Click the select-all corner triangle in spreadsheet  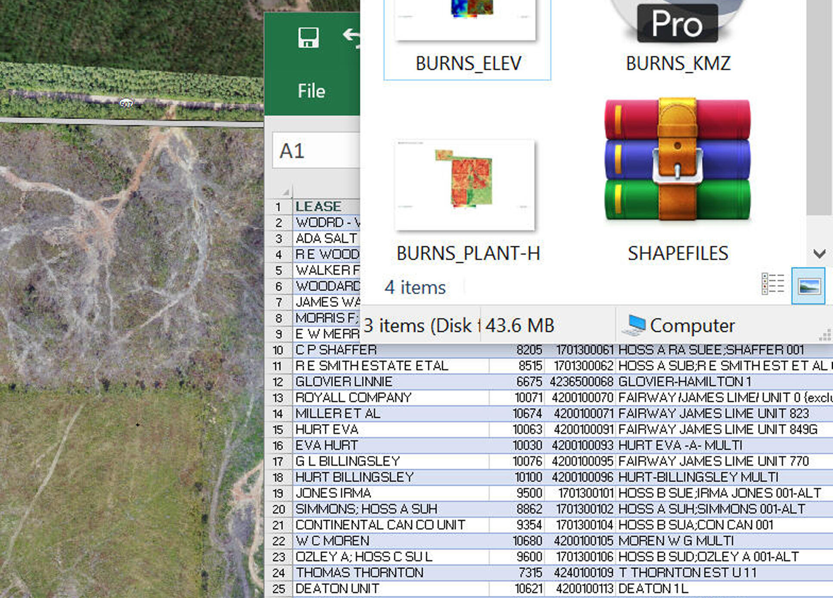coord(285,191)
